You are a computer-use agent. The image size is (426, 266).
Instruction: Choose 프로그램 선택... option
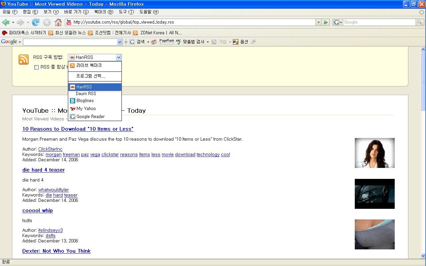click(95, 76)
